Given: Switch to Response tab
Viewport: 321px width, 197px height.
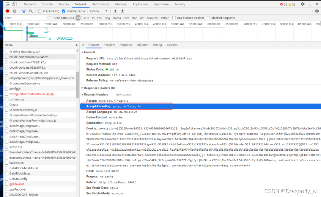Looking at the screenshot, I should [126, 45].
